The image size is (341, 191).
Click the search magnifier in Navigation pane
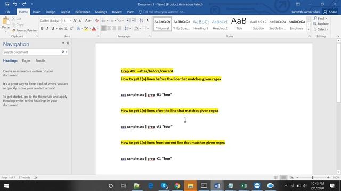click(63, 52)
